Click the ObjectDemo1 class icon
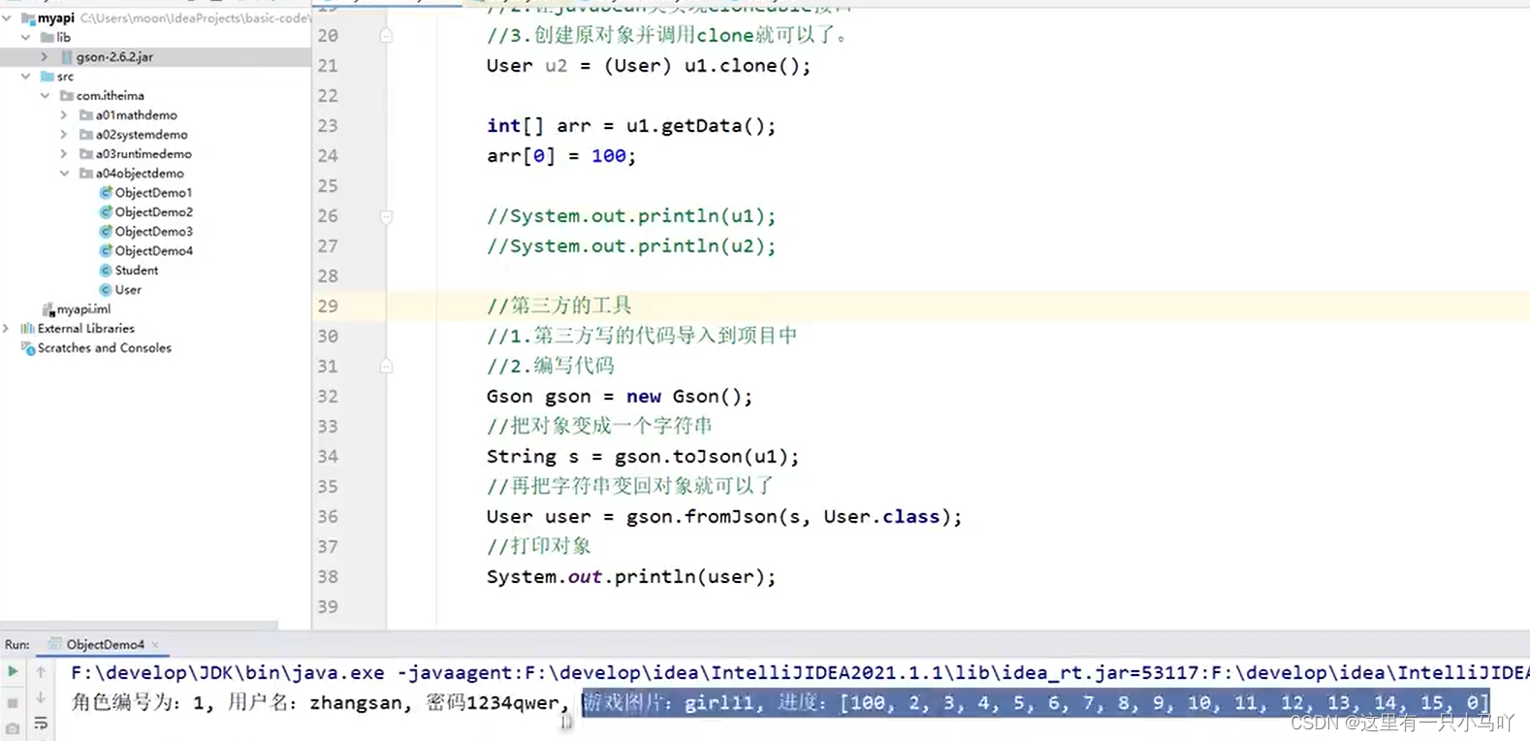 106,192
